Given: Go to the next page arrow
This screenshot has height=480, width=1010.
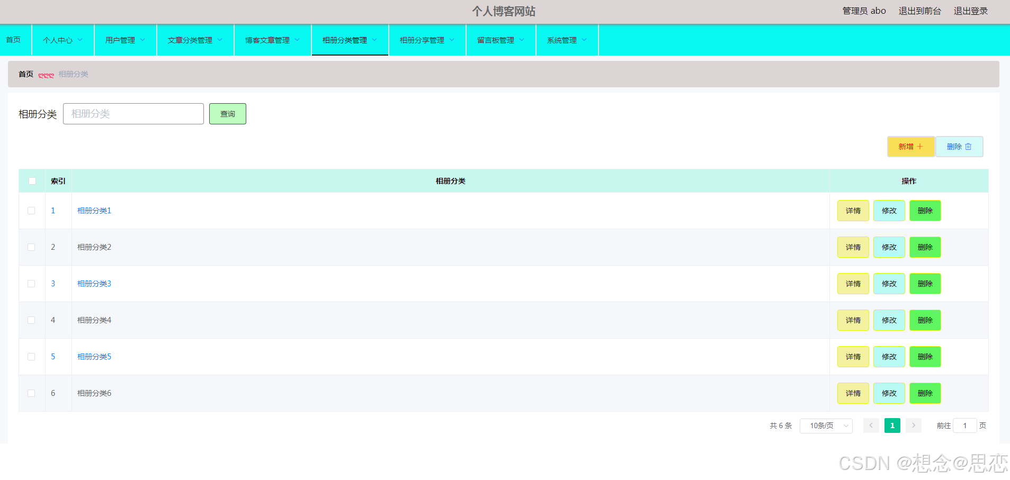Looking at the screenshot, I should click(x=913, y=425).
